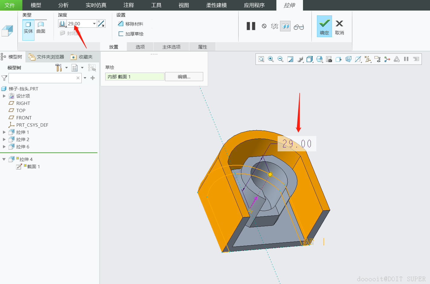
Task: Pause the extrude feature preview
Action: pyautogui.click(x=251, y=26)
